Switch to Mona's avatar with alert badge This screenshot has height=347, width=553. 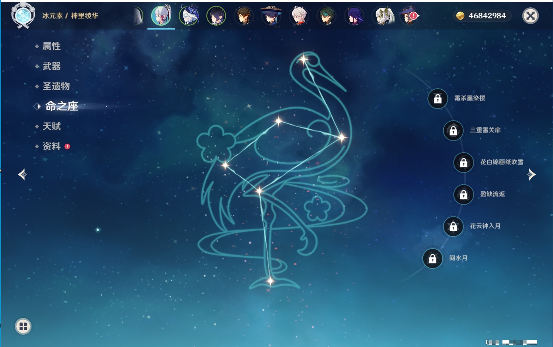pos(409,16)
